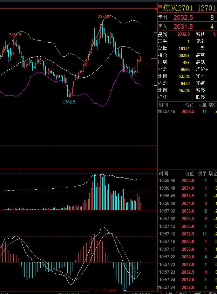
Task: Select the tick row at 10:56:48
Action: (187, 188)
